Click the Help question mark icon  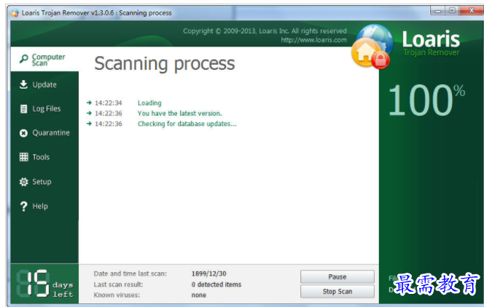click(23, 207)
